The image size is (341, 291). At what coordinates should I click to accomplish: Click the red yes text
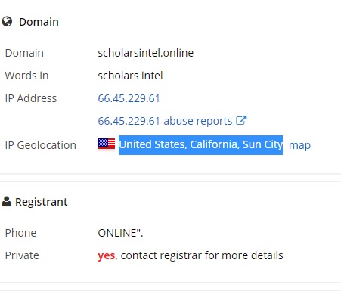(107, 255)
